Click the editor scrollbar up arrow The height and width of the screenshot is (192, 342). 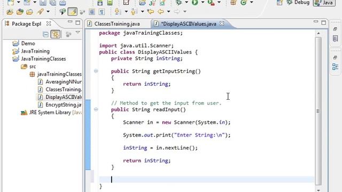pos(318,33)
